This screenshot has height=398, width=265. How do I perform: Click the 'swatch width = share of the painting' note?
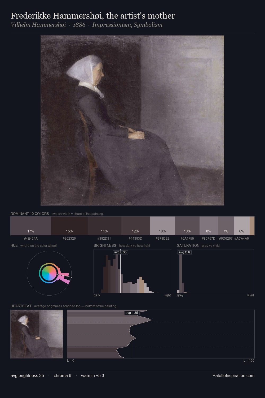(77, 214)
